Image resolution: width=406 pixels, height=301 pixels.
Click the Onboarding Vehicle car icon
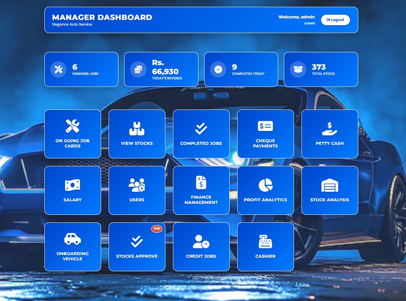coord(73,239)
